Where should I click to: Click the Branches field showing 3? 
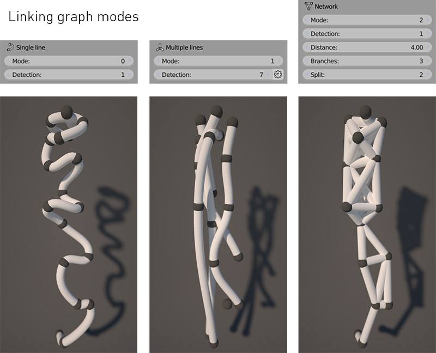pos(366,61)
